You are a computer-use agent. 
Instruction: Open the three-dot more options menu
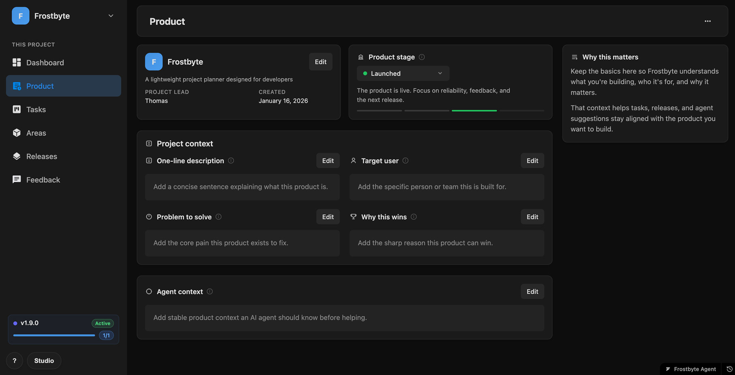(x=707, y=21)
